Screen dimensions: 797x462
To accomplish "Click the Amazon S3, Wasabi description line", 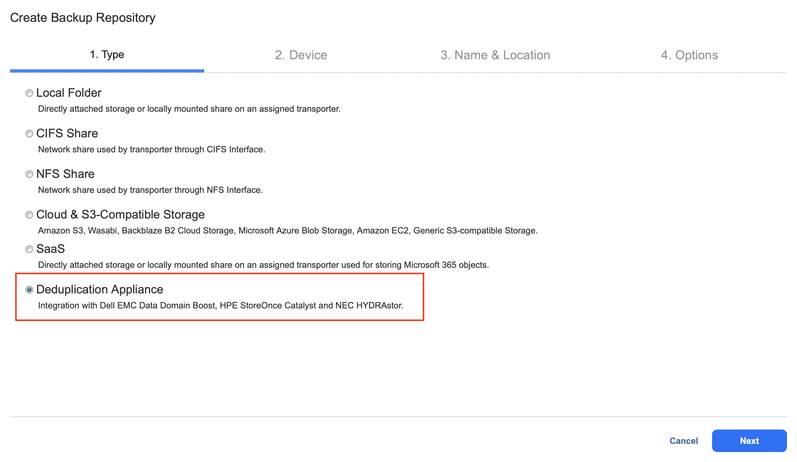I will 288,230.
